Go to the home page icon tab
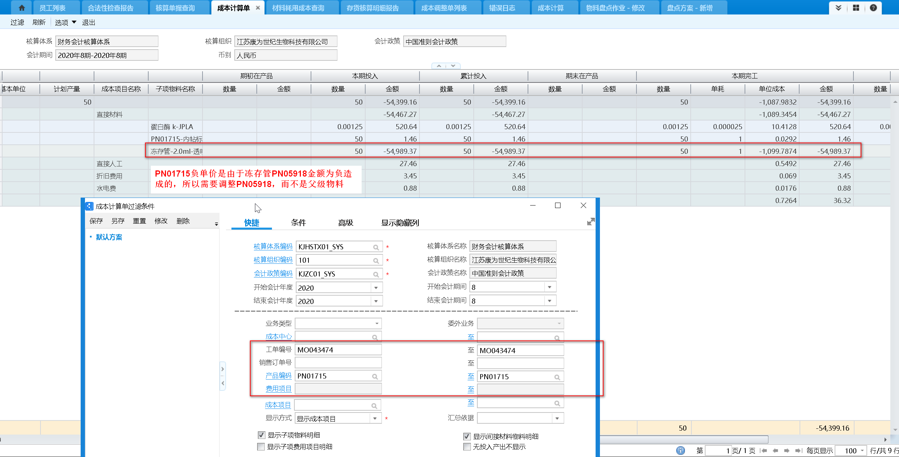Viewport: 899px width, 457px height. (22, 8)
